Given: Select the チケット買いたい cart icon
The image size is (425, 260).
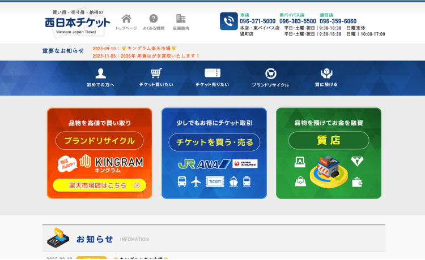Looking at the screenshot, I should (x=156, y=73).
